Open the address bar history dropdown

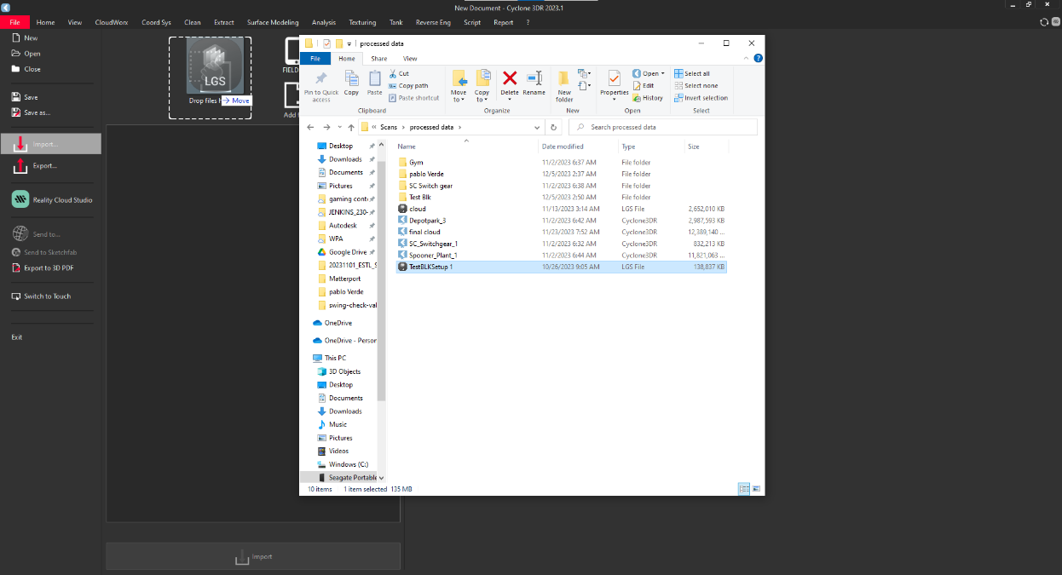[x=537, y=127]
